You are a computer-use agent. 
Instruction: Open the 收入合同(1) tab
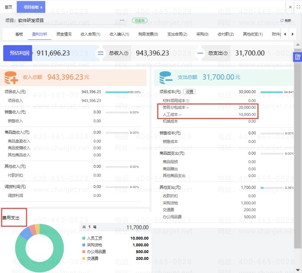(90, 34)
